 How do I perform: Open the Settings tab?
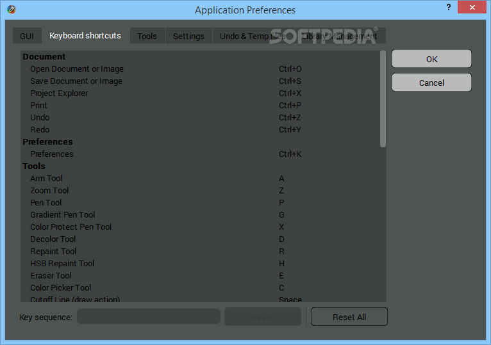click(188, 36)
